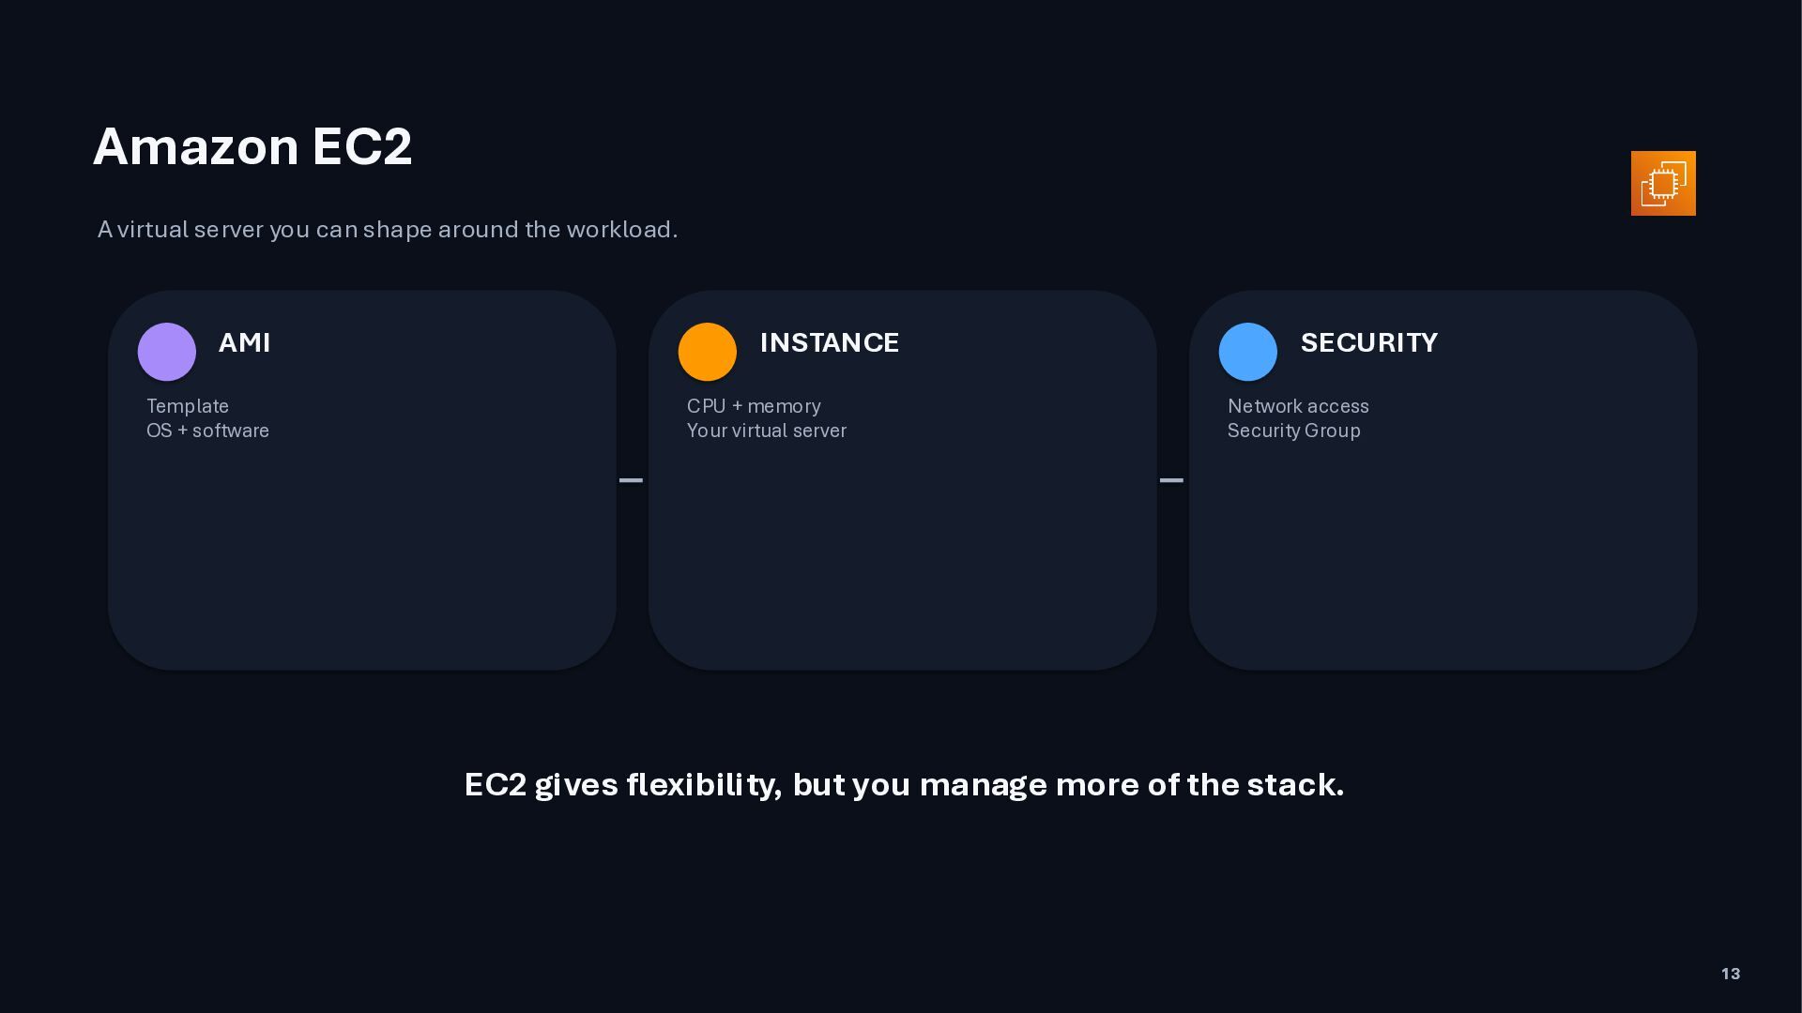Click the connector between INSTANCE and SECURITY
Screen dimensions: 1802x1013
pyautogui.click(x=1172, y=480)
